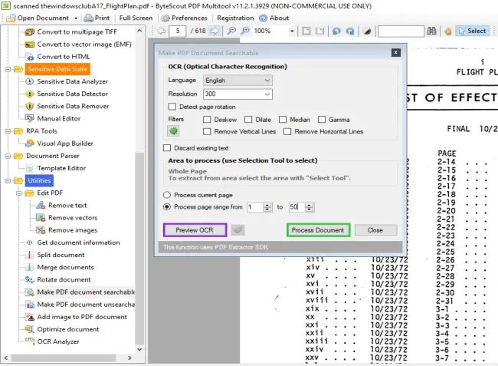This screenshot has height=366, width=498.
Task: Open Sensitive Data Remover
Action: [73, 106]
